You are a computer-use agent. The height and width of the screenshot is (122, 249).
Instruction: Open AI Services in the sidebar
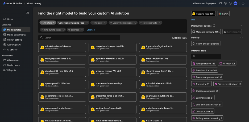pyautogui.click(x=16, y=50)
